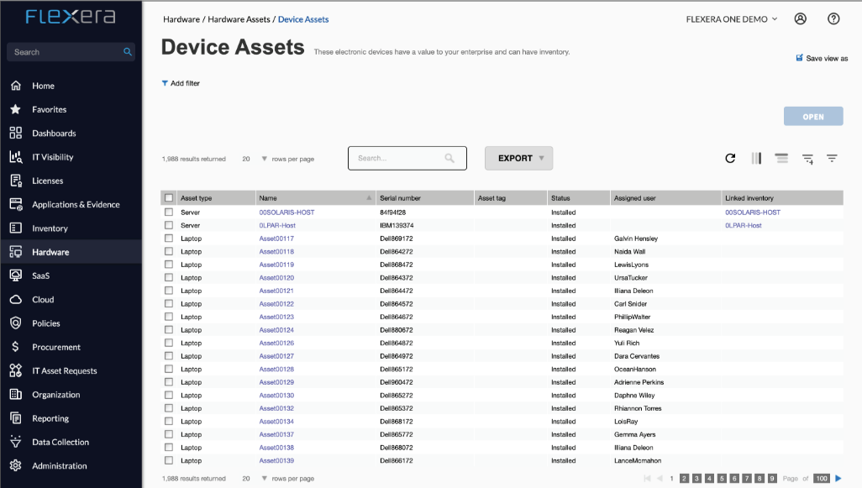This screenshot has width=862, height=488.
Task: Open Licenses in the sidebar
Action: tap(47, 181)
